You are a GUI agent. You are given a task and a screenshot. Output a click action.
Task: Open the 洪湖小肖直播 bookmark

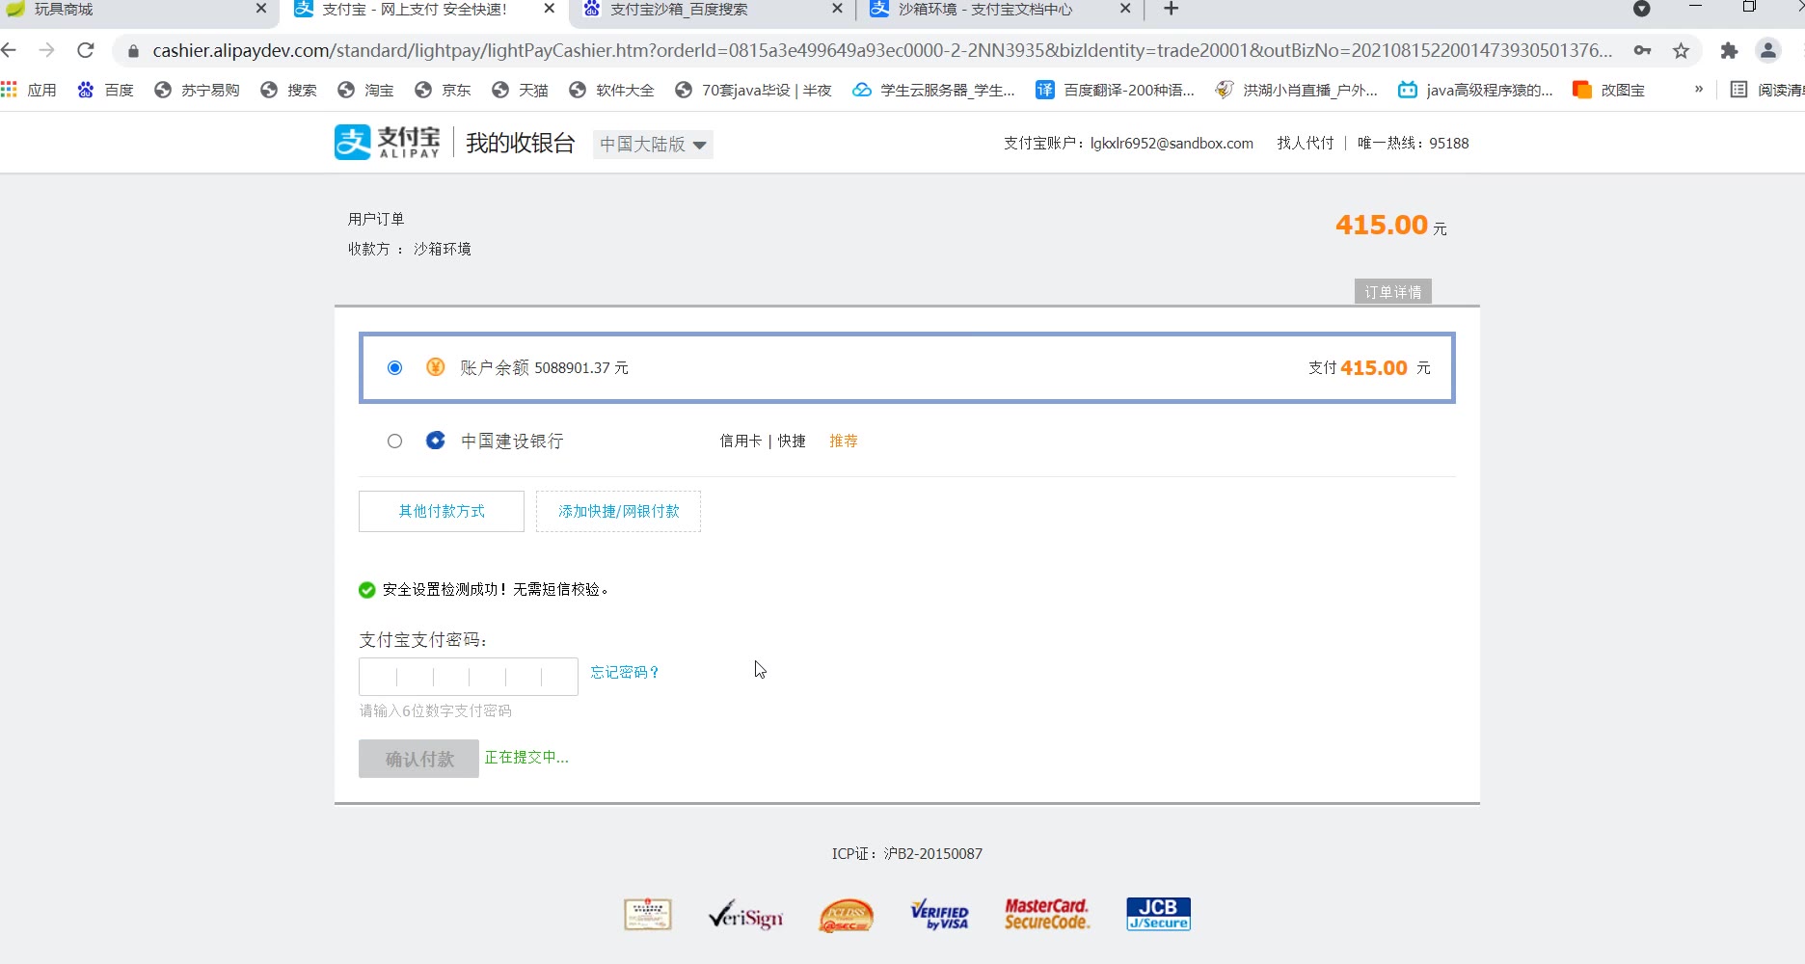(1296, 90)
